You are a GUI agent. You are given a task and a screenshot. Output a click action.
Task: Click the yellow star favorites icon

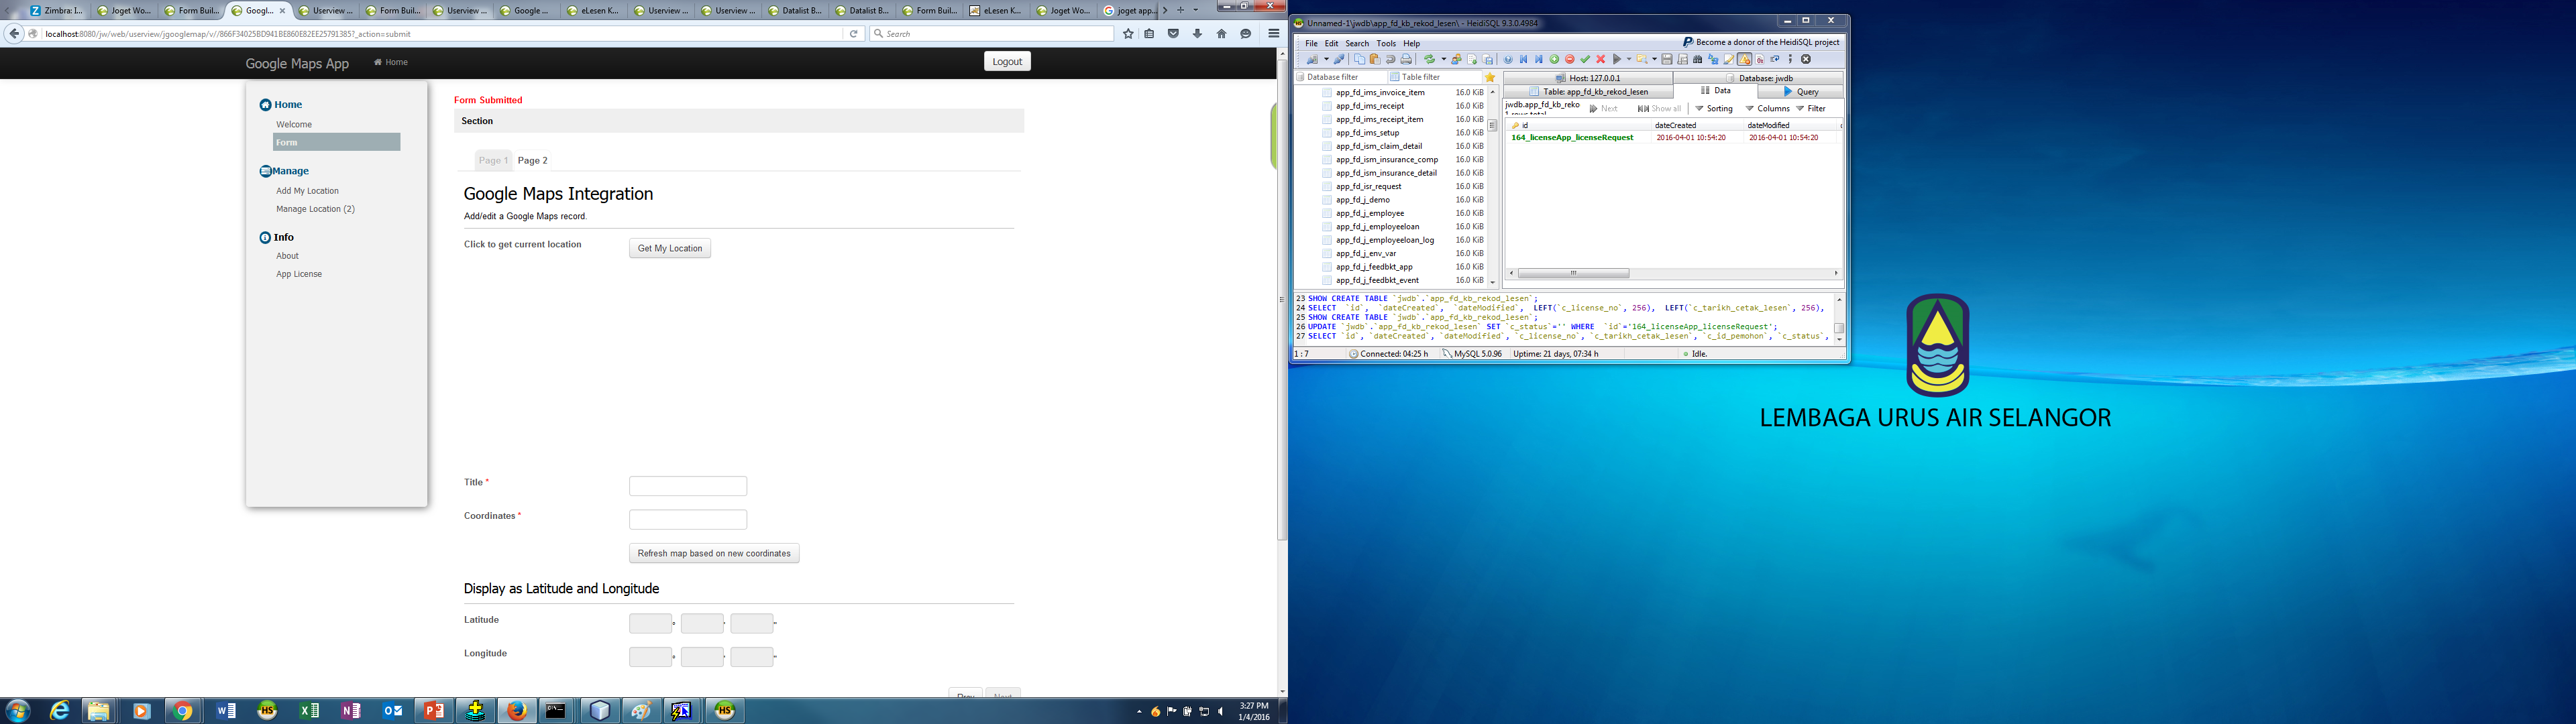pyautogui.click(x=1490, y=77)
